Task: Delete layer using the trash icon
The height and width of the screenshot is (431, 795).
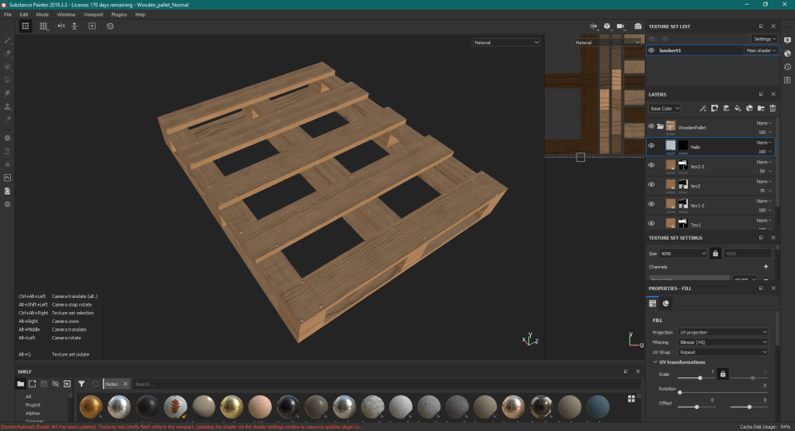Action: 772,108
